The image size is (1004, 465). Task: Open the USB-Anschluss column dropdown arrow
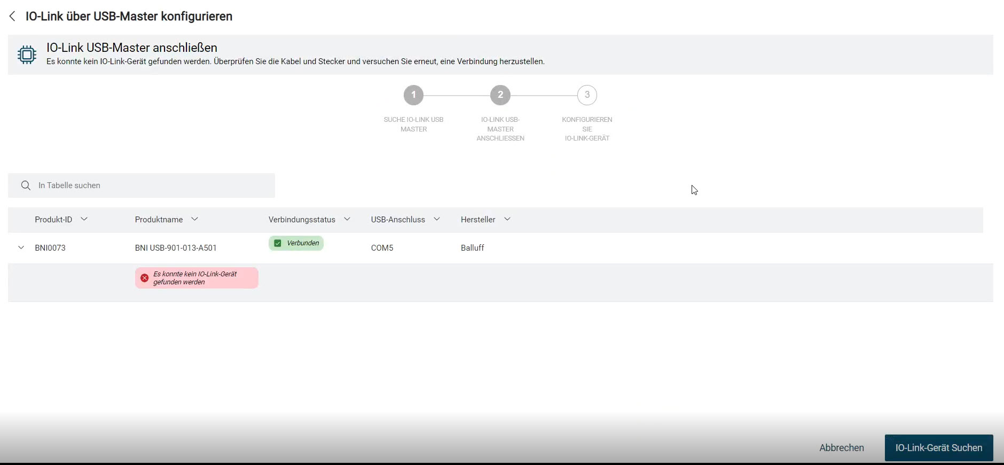[x=437, y=219]
